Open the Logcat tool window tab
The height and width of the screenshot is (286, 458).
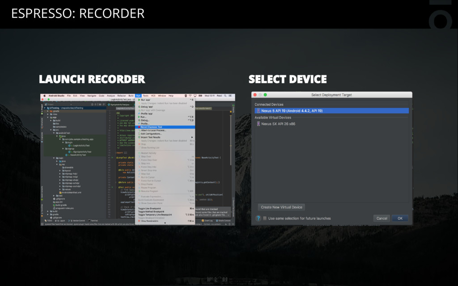click(x=60, y=221)
